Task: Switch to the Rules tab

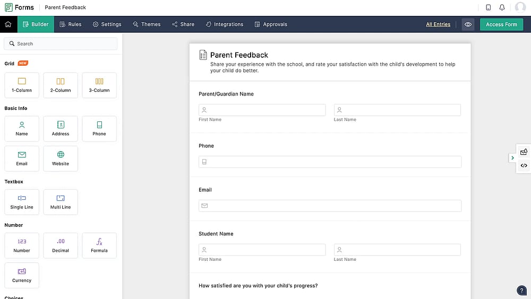Action: (x=71, y=24)
